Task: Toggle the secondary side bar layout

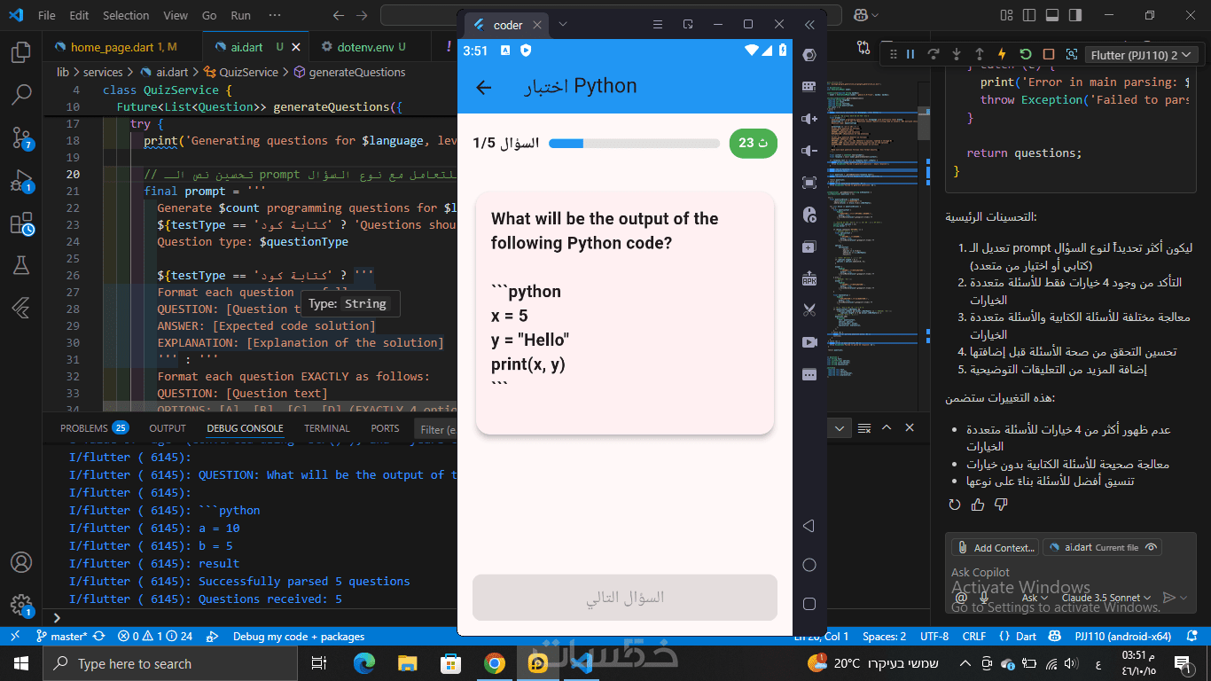Action: tap(1075, 15)
